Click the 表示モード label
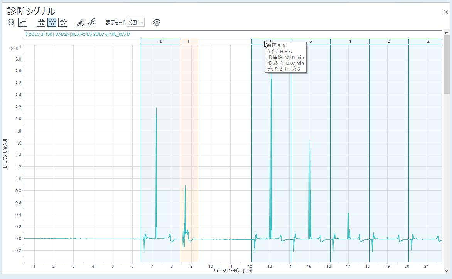The height and width of the screenshot is (279, 452). pyautogui.click(x=116, y=22)
